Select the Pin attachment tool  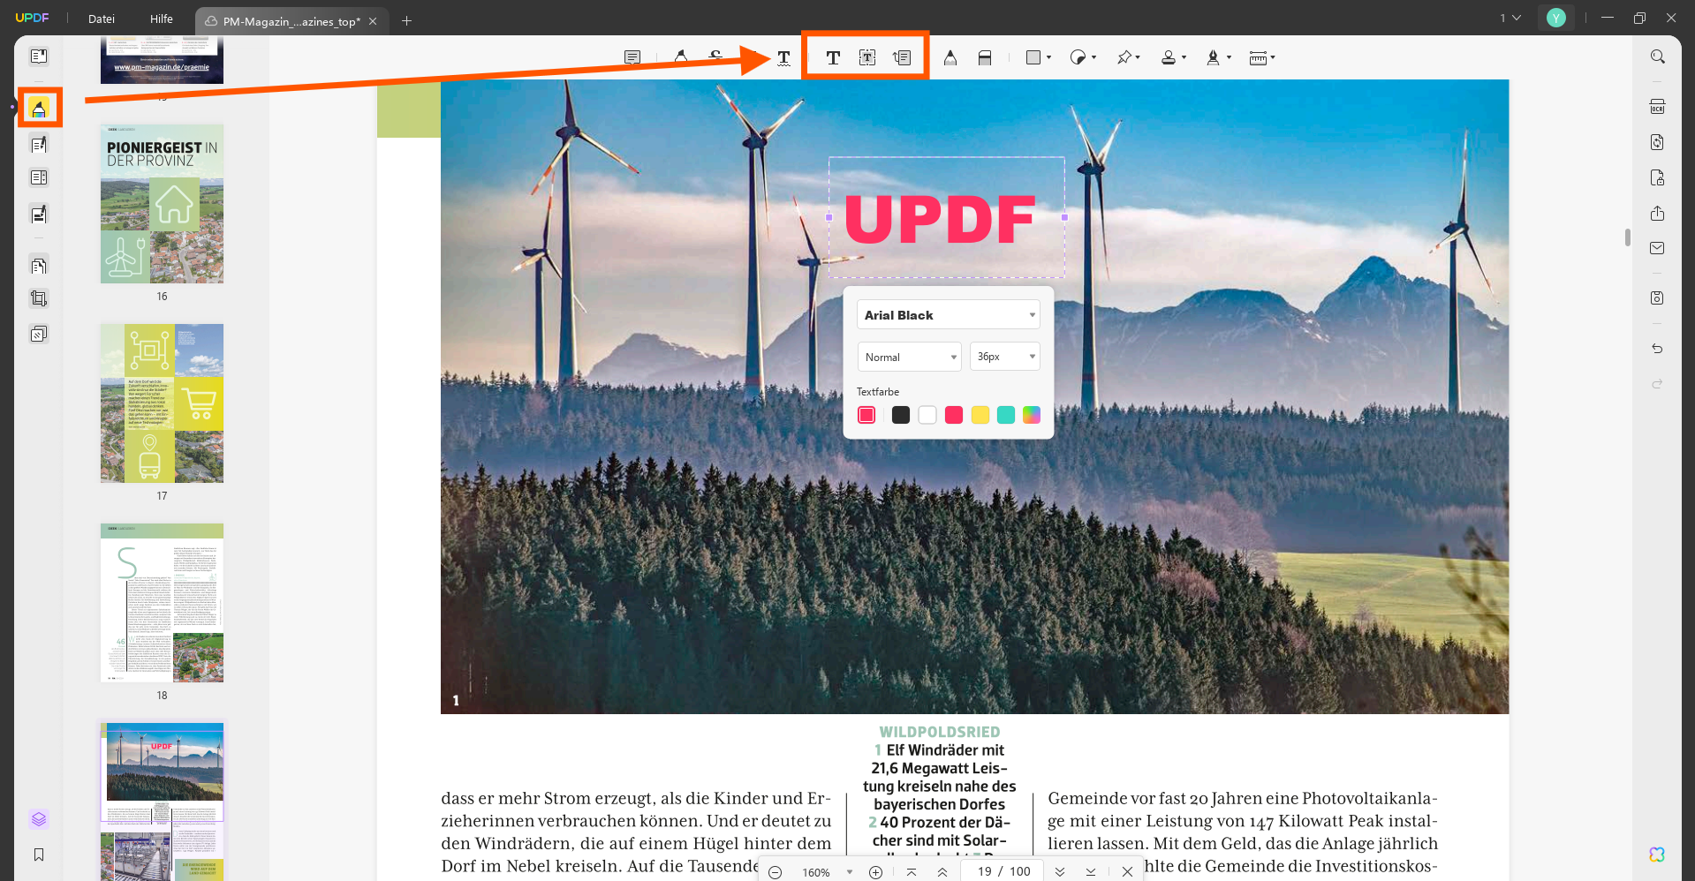(x=1124, y=58)
